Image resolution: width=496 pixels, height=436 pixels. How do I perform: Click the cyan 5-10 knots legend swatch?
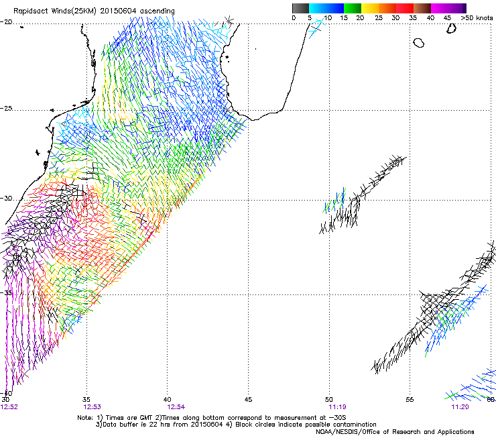tap(318, 8)
